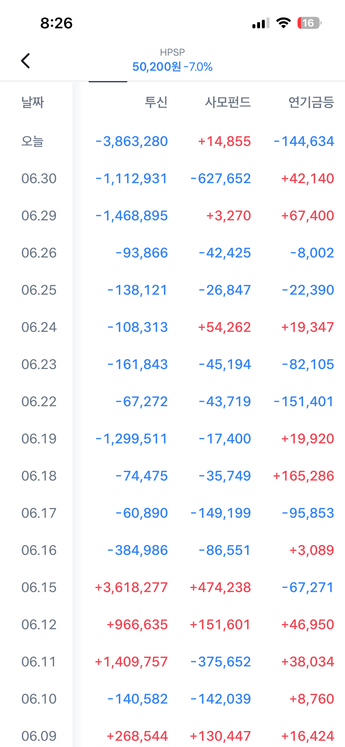Tap the +165,286 pension value on 06.18
345x747 pixels.
click(x=303, y=476)
